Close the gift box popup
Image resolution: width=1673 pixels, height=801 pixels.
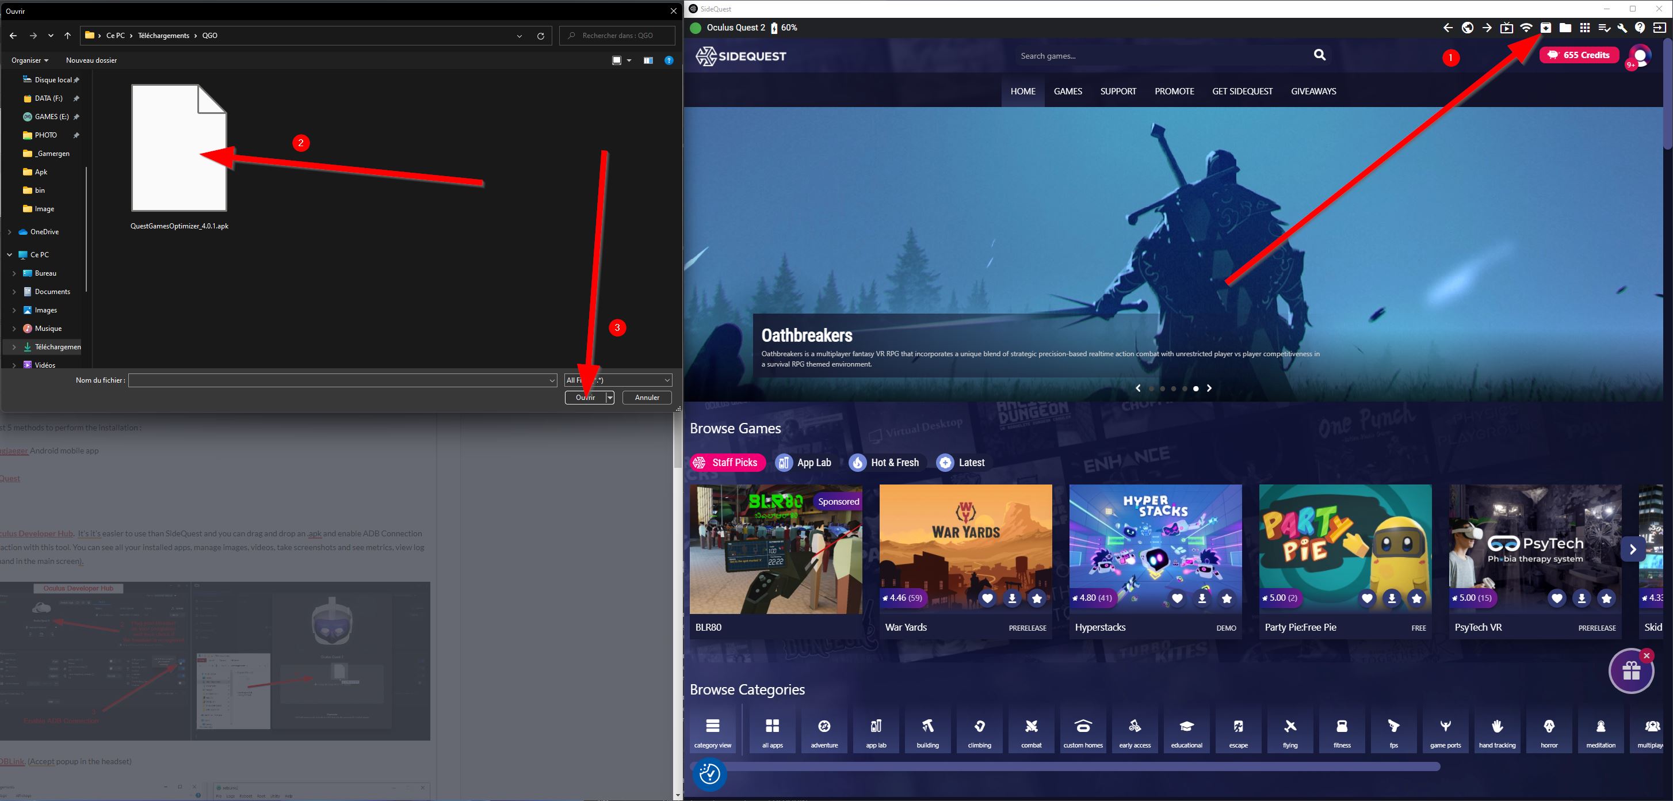tap(1647, 656)
